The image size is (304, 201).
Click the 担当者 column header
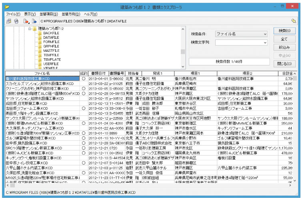click(x=133, y=73)
